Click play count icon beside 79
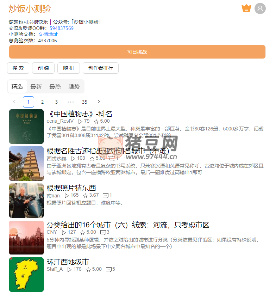 (80, 122)
